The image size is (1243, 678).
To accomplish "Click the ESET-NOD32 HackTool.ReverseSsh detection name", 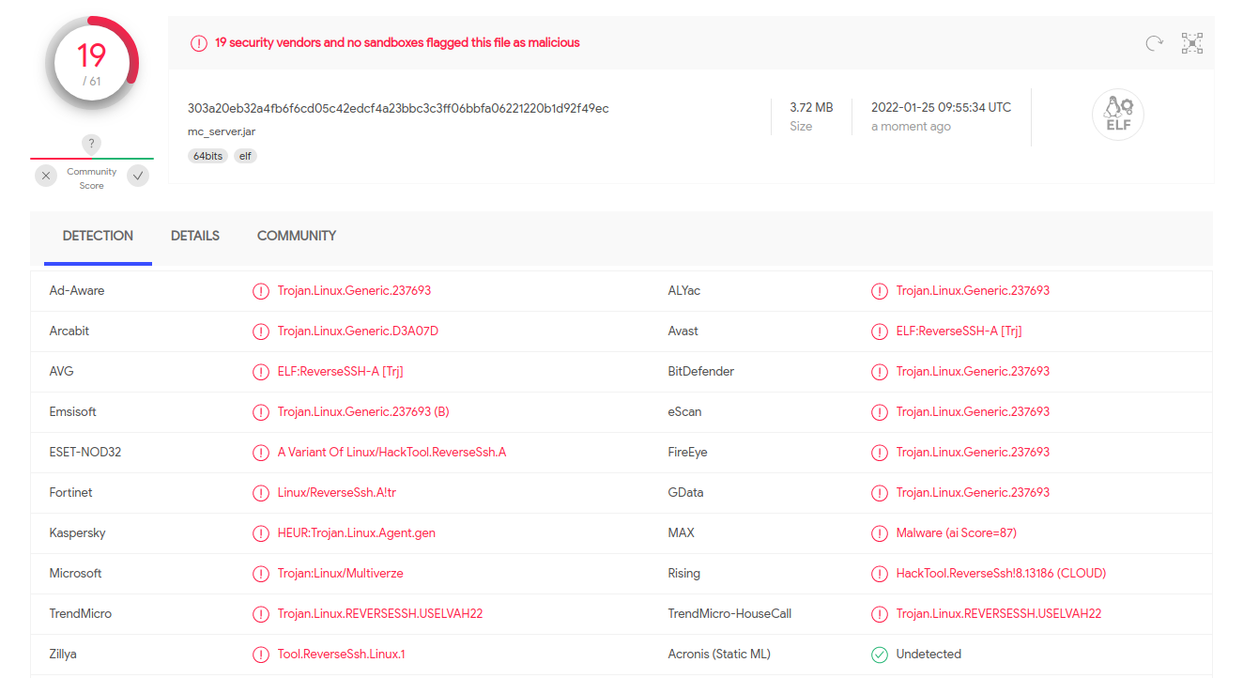I will pos(391,453).
